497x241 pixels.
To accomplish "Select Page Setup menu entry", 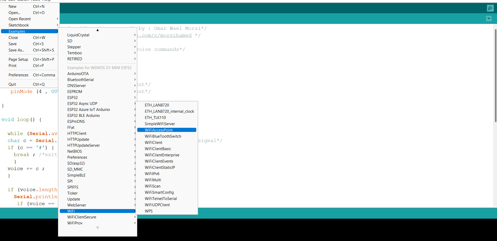I will coord(29,59).
